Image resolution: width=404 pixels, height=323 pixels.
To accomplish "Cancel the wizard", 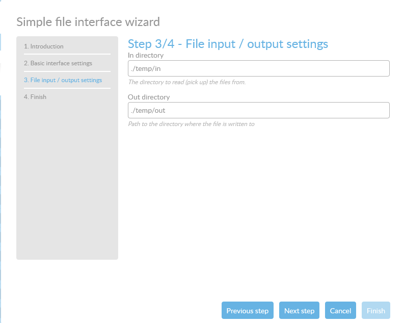I will (340, 311).
